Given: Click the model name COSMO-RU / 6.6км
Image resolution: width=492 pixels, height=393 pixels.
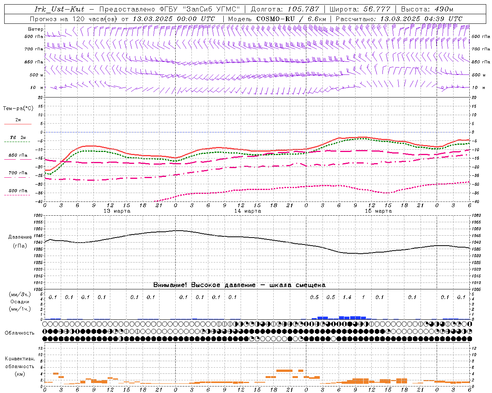Looking at the screenshot, I should point(291,18).
